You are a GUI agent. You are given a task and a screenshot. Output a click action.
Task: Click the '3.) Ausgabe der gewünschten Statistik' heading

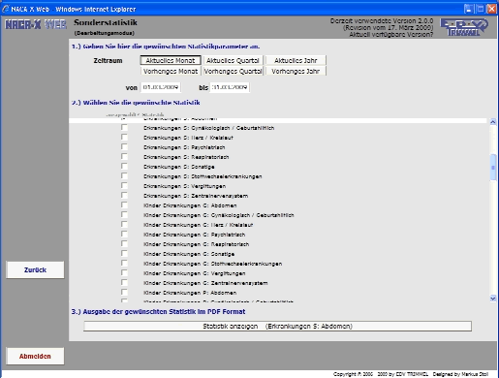pos(158,312)
